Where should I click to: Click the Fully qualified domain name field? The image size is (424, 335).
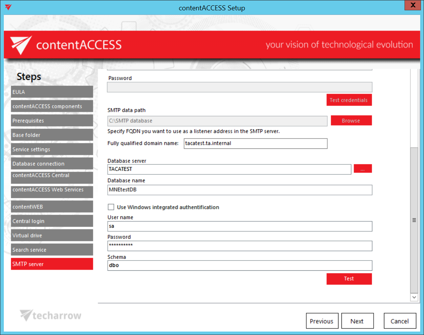pos(255,143)
